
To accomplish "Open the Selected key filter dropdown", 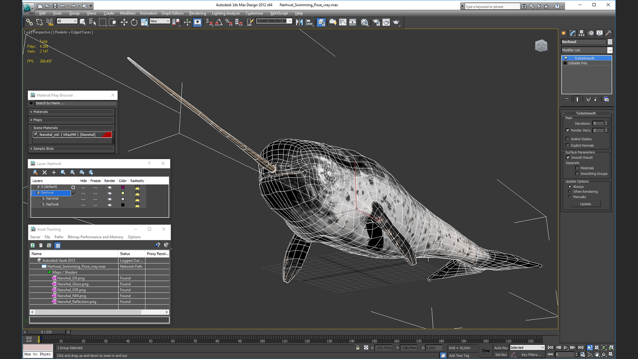I will 527,348.
